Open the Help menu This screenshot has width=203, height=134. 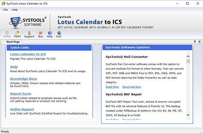15,10
